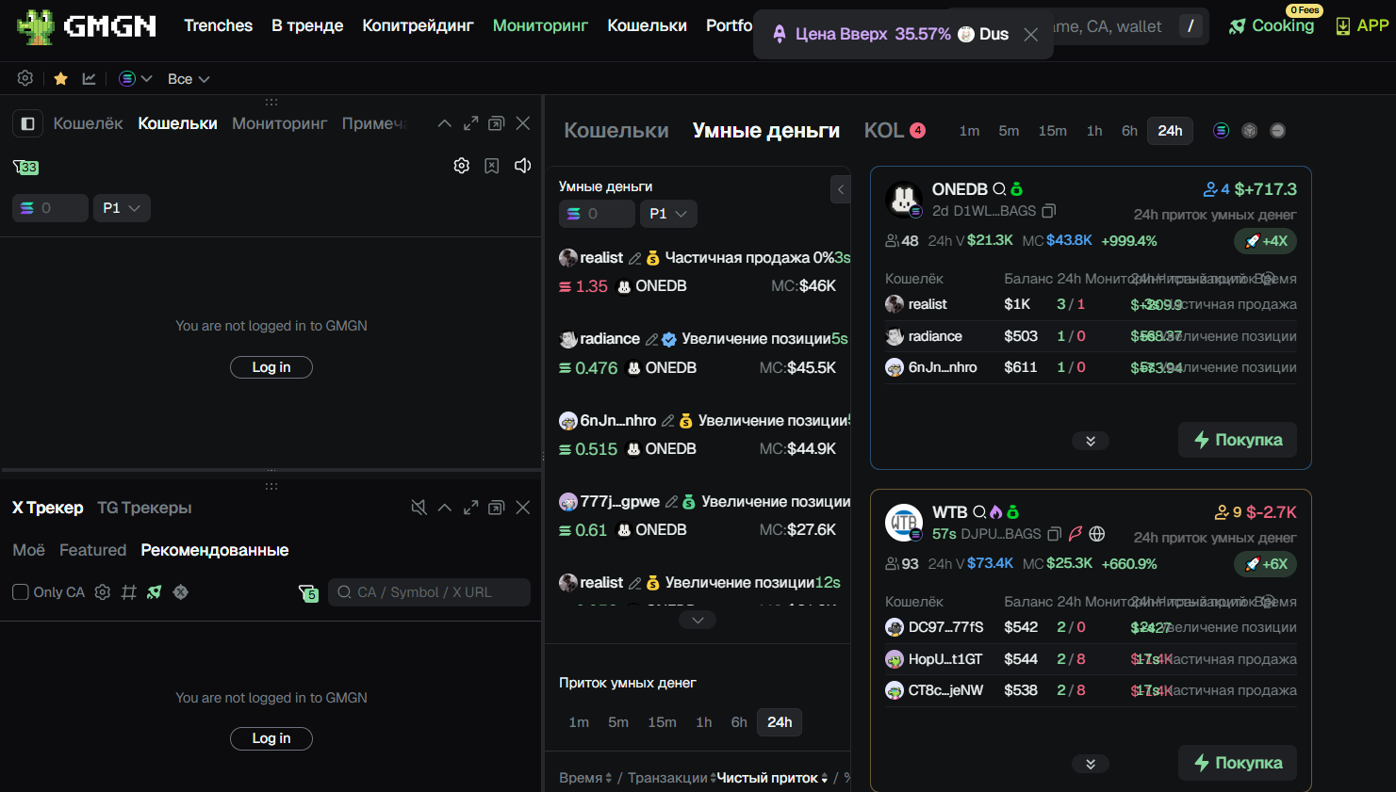Screen dimensions: 1396x792
Task: Open the chart icon in top toolbar
Action: point(90,78)
